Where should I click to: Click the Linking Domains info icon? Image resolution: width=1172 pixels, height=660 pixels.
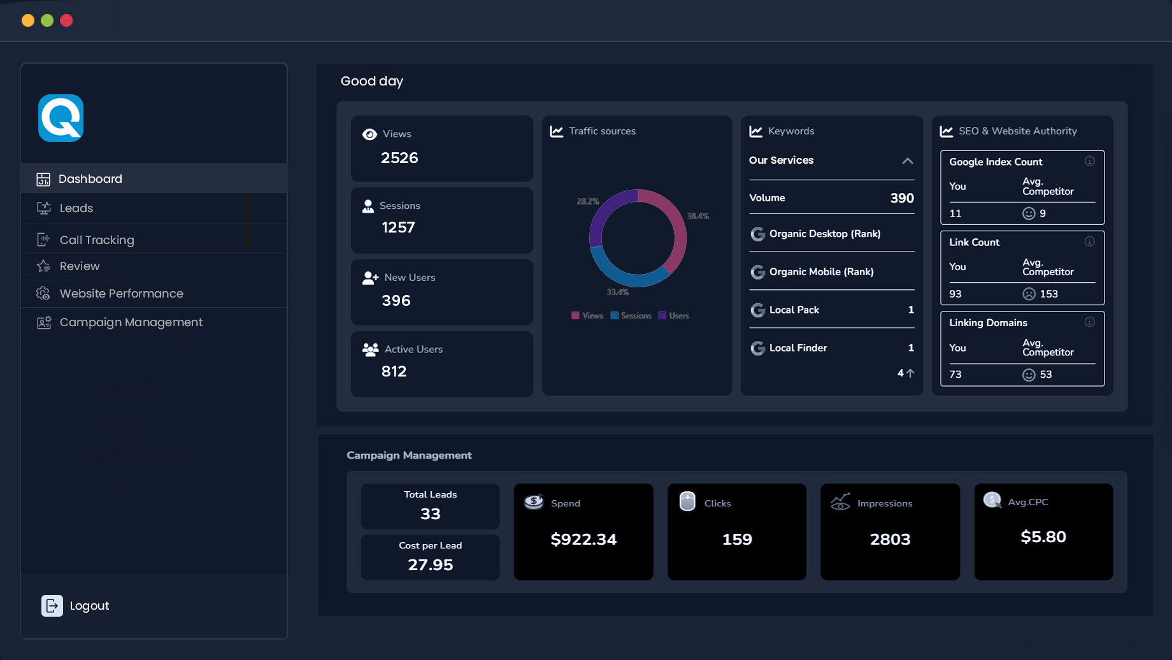point(1090,322)
